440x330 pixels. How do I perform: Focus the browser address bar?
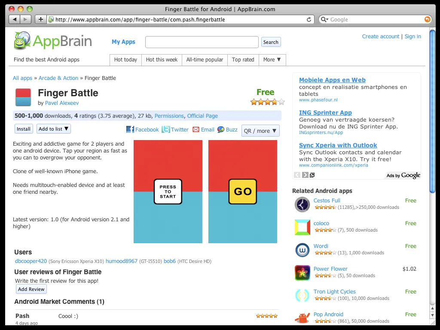(x=181, y=19)
